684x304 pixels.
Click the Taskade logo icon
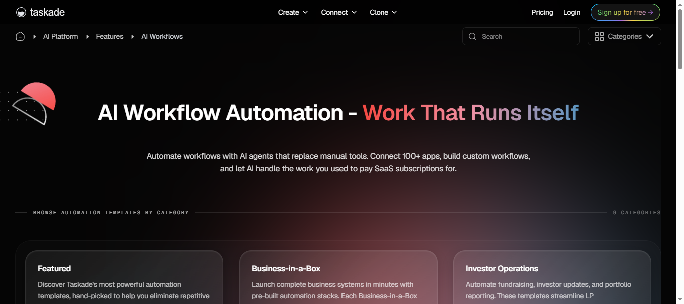click(21, 12)
